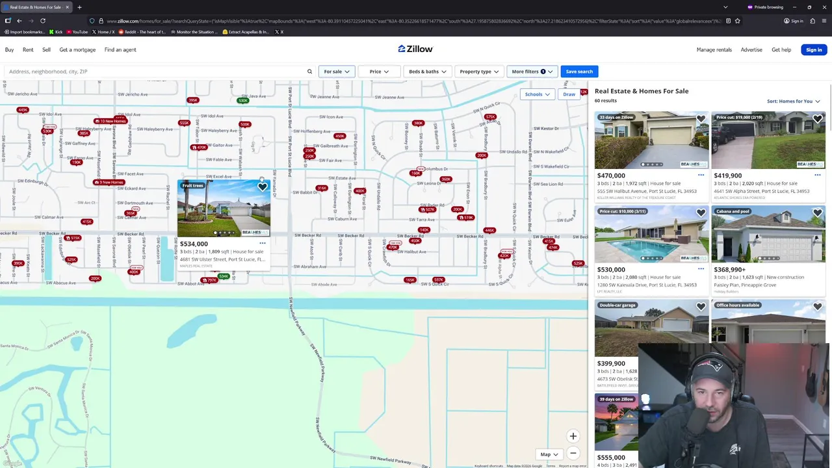Open the Map type dropdown

click(x=549, y=454)
